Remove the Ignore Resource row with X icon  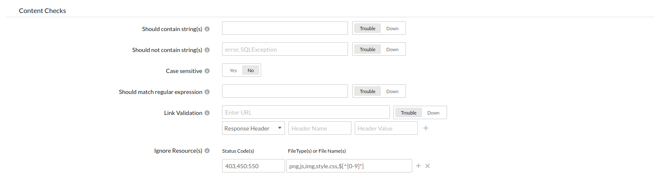[428, 166]
